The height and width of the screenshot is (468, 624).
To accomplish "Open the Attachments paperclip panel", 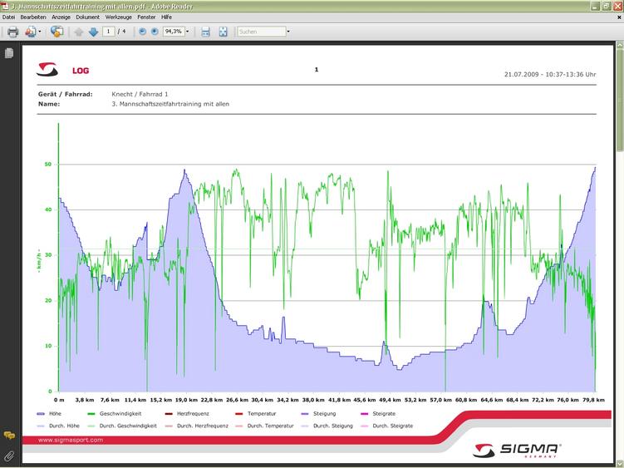I will (9, 456).
